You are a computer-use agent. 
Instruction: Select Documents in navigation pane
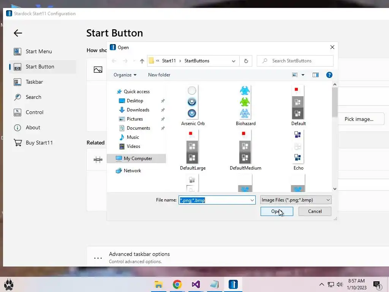point(138,128)
